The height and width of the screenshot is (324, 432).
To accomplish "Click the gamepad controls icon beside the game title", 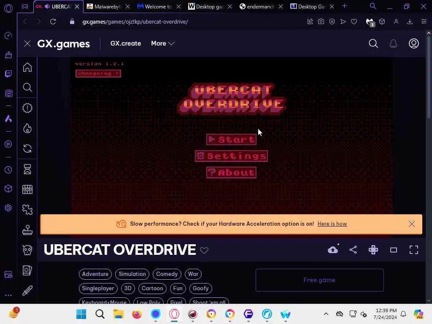I will pyautogui.click(x=373, y=250).
